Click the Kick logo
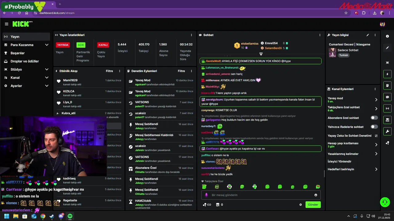The image size is (394, 221). coord(22,24)
